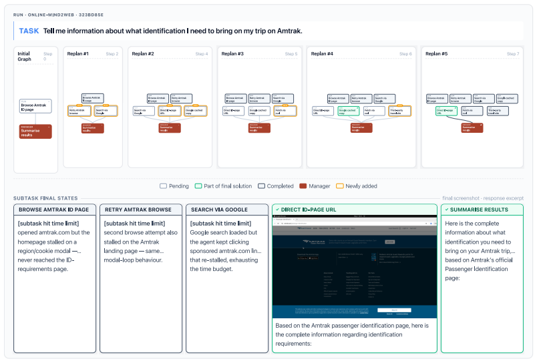Click the orange Newly added legend swatch

pos(339,186)
